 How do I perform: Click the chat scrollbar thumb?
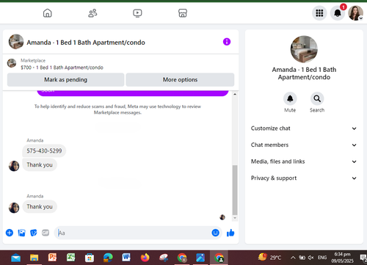click(x=235, y=190)
